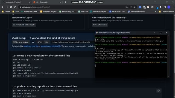Open the My Account Tiny bookmark
175x98 pixels.
[117, 11]
